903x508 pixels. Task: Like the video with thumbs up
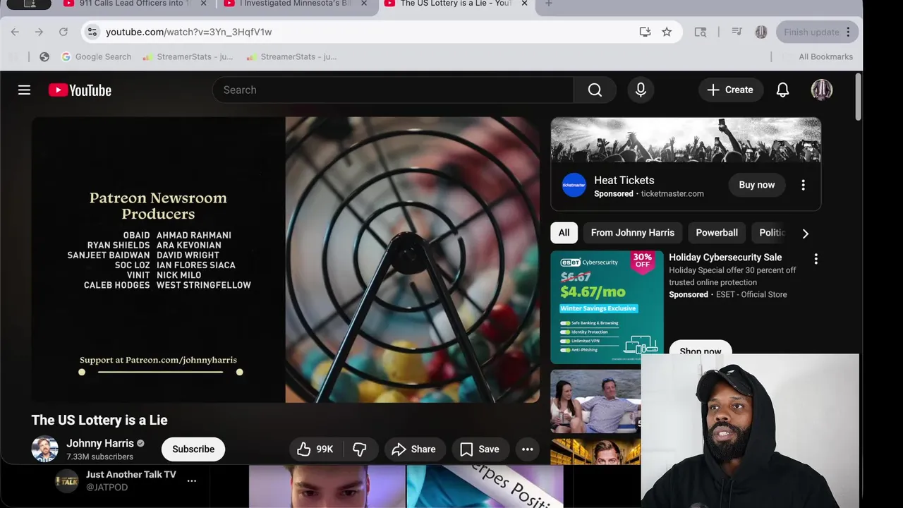pyautogui.click(x=315, y=449)
